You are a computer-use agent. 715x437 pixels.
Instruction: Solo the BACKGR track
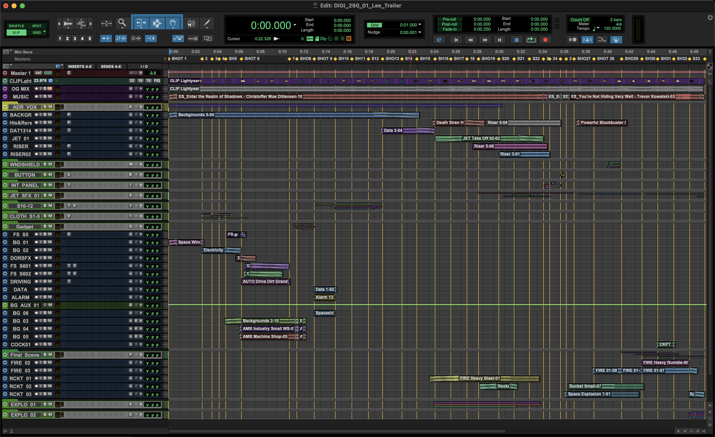[x=45, y=115]
